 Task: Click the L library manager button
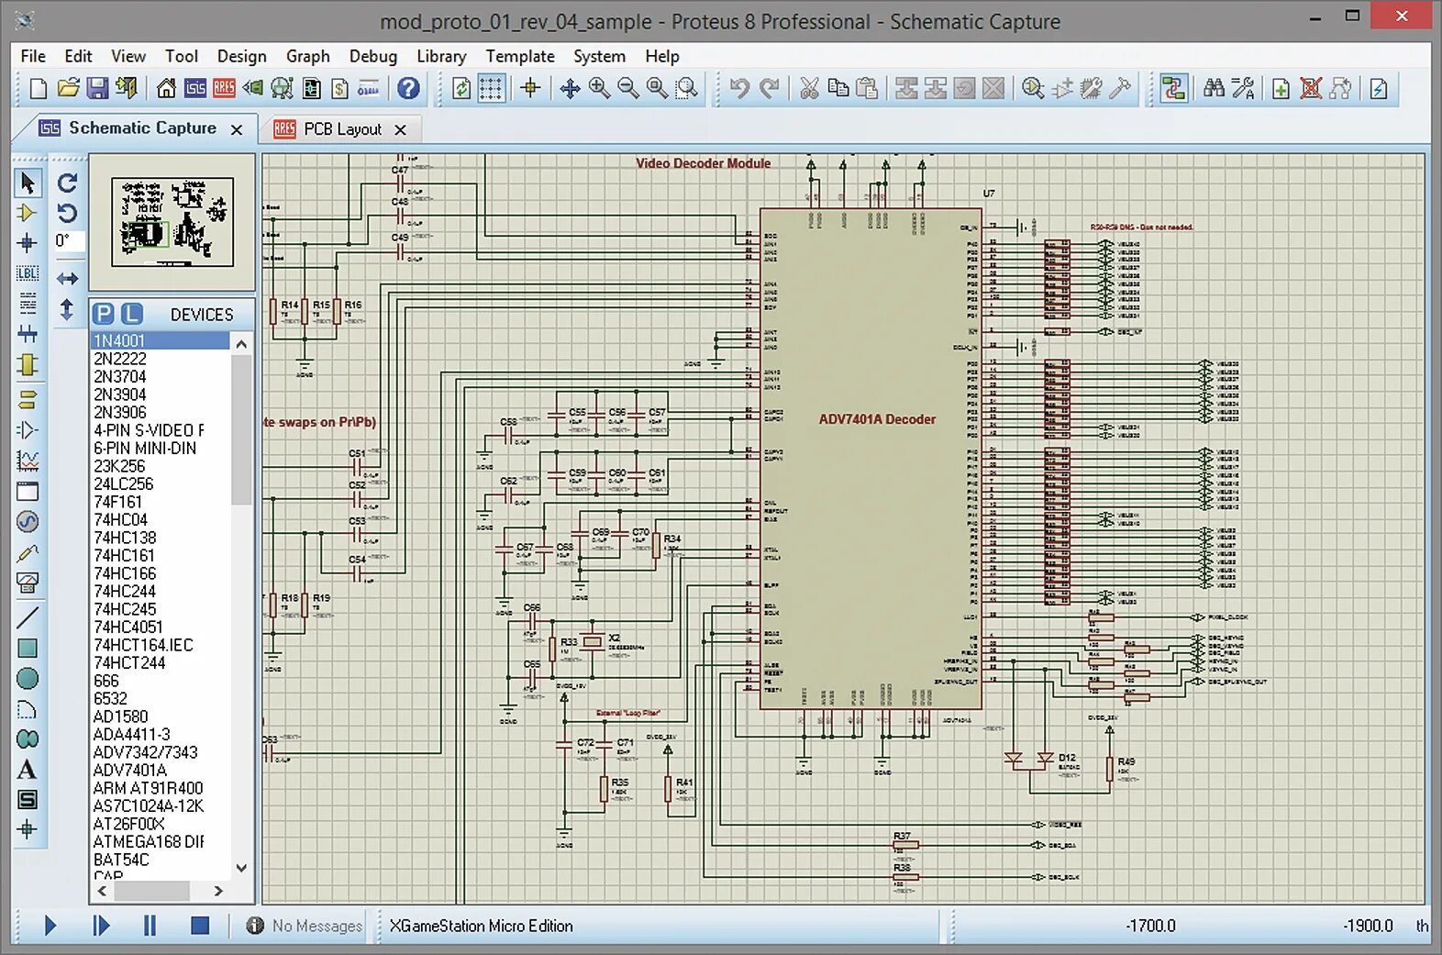point(132,314)
